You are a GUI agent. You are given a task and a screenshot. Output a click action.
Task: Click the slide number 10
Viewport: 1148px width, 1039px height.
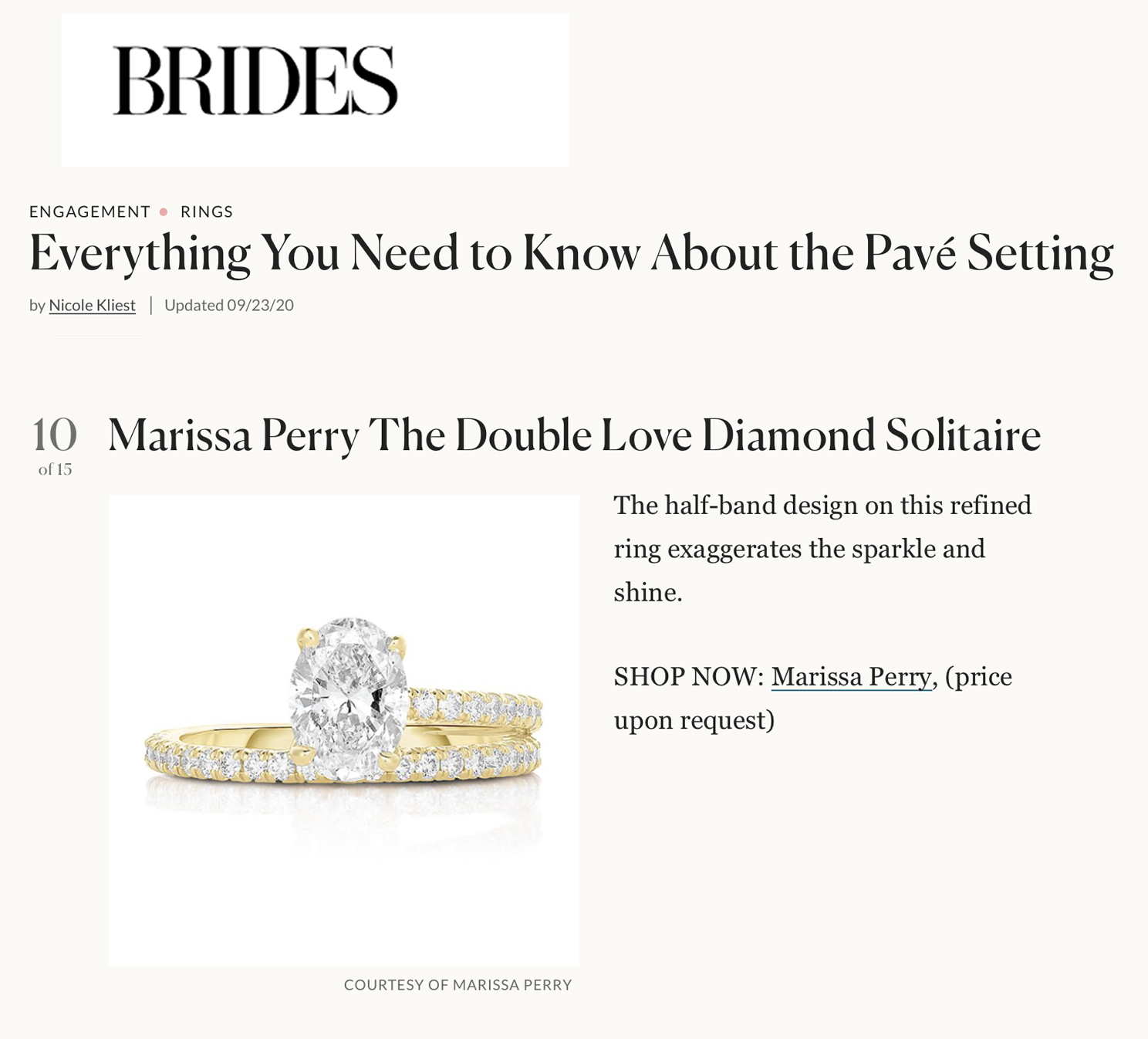54,435
